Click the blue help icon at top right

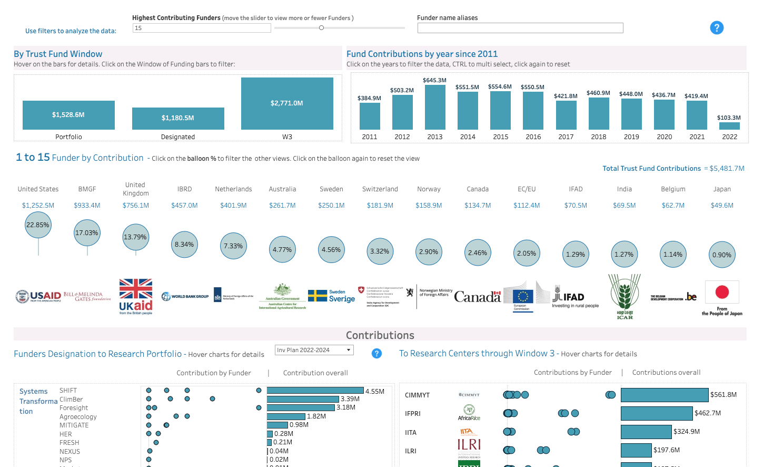coord(716,28)
